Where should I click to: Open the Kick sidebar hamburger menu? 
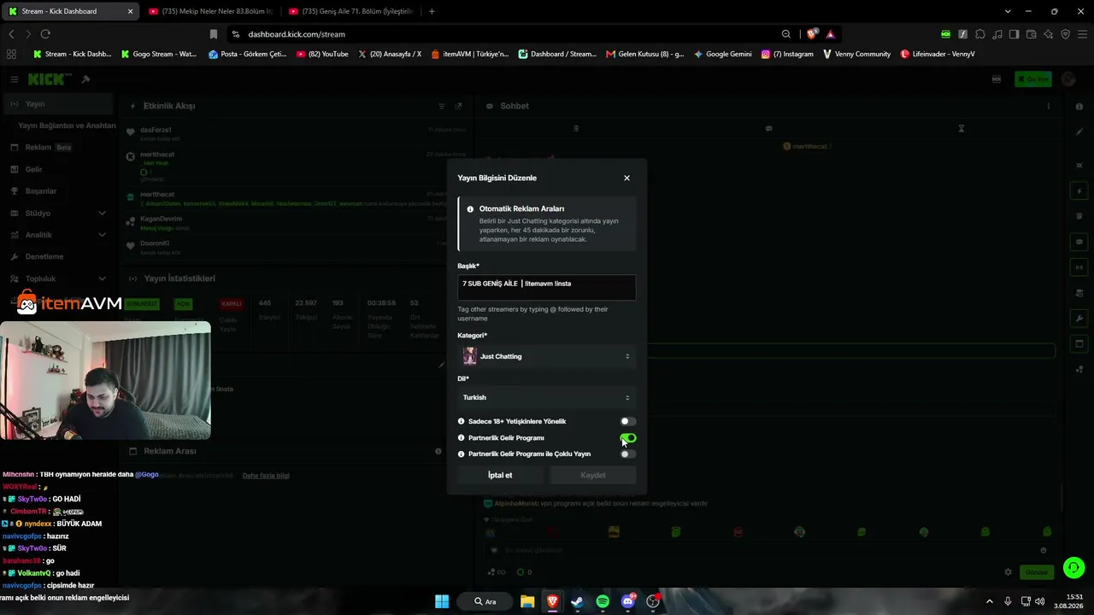click(15, 79)
